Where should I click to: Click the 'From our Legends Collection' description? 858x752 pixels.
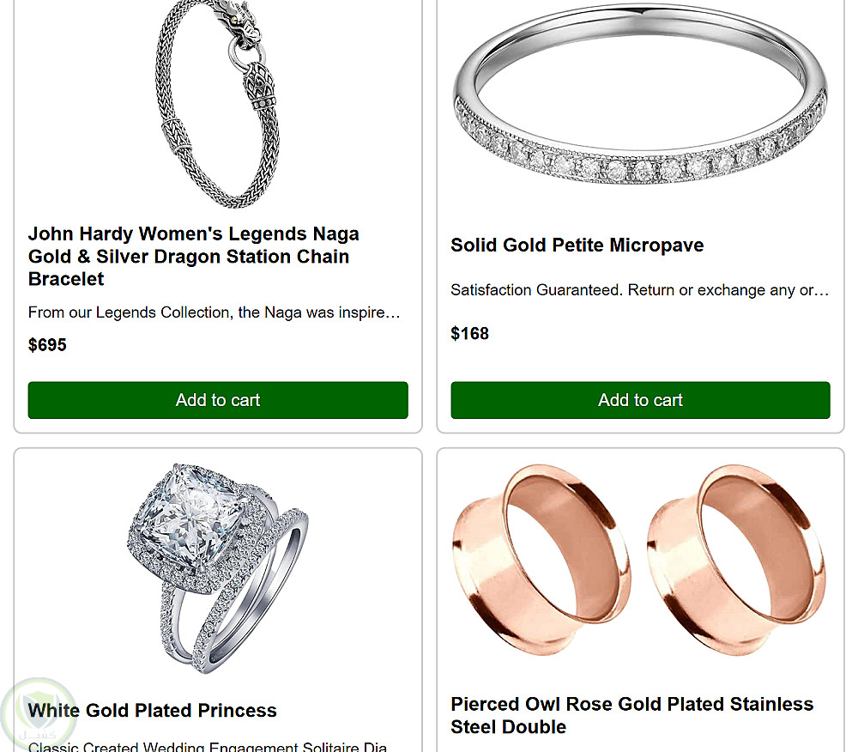tap(214, 312)
